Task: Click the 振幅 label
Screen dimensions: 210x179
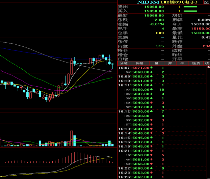Action: 177,20
